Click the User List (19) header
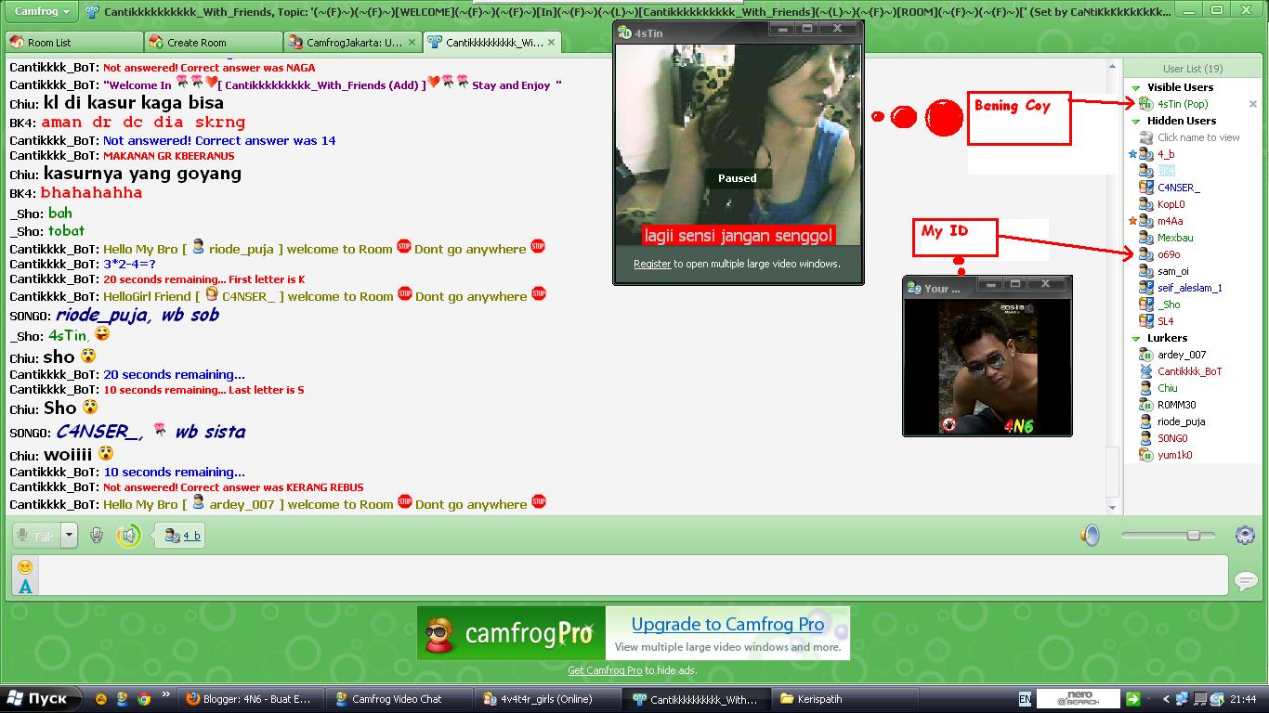The height and width of the screenshot is (713, 1269). 1193,69
